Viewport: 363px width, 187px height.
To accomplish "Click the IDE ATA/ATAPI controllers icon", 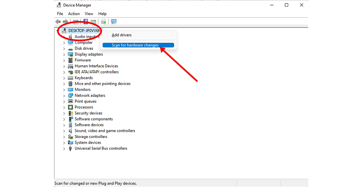I will (70, 72).
